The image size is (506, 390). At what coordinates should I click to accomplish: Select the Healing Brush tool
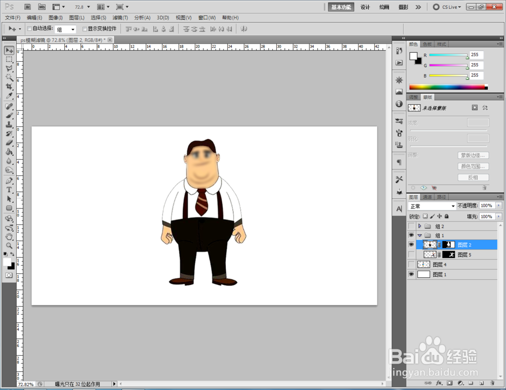tap(9, 106)
